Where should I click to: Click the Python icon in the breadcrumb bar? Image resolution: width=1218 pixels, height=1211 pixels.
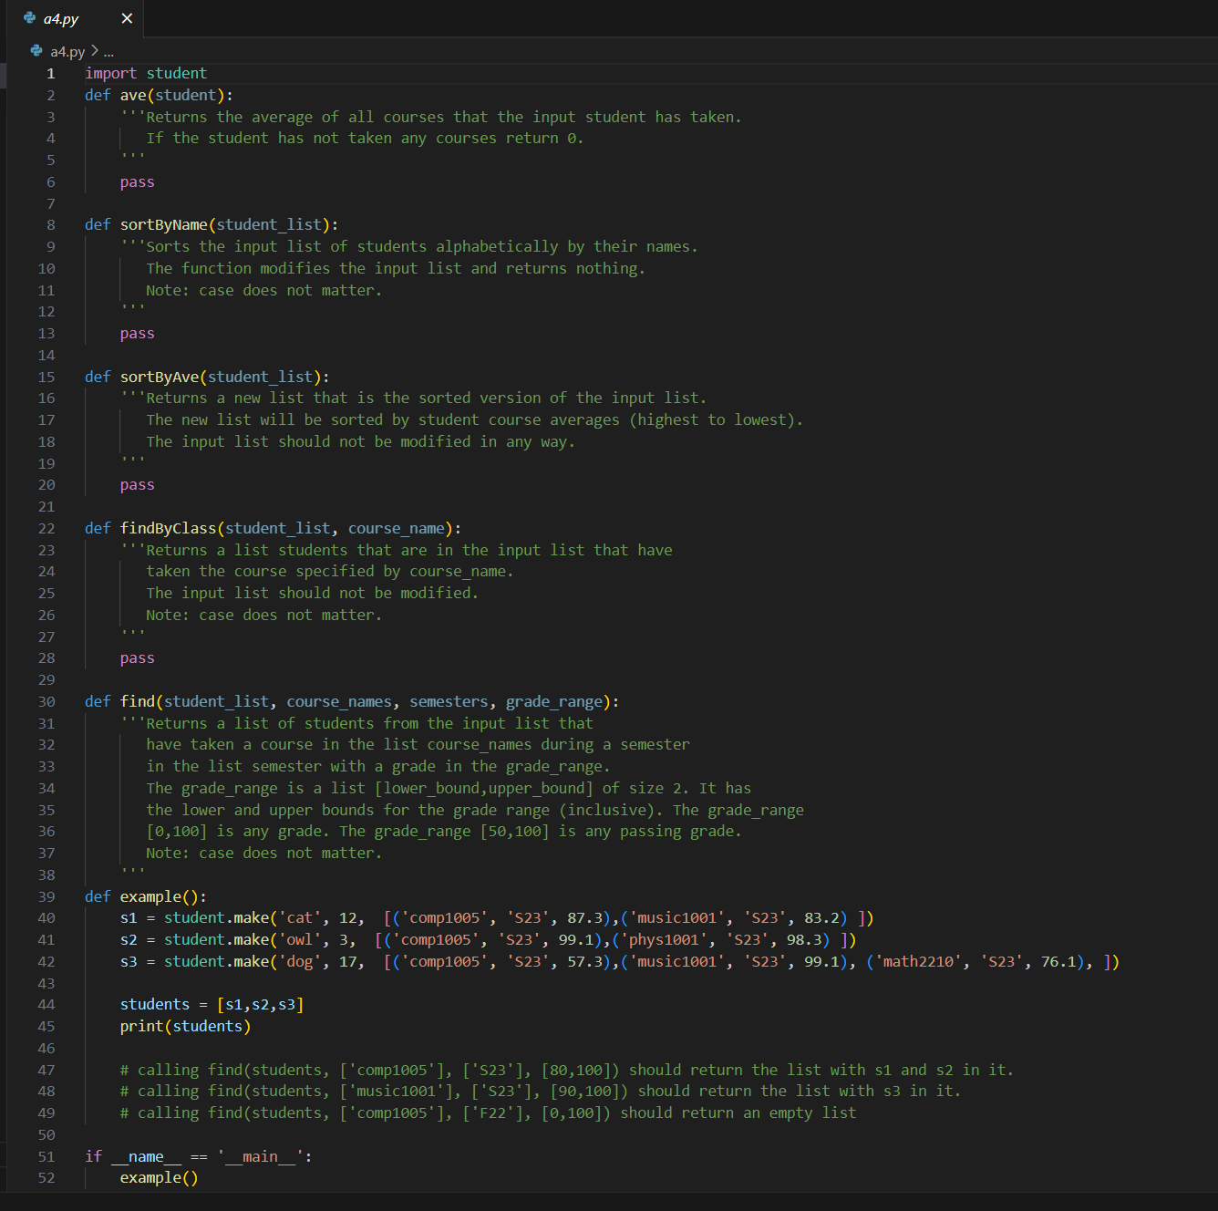click(x=36, y=51)
